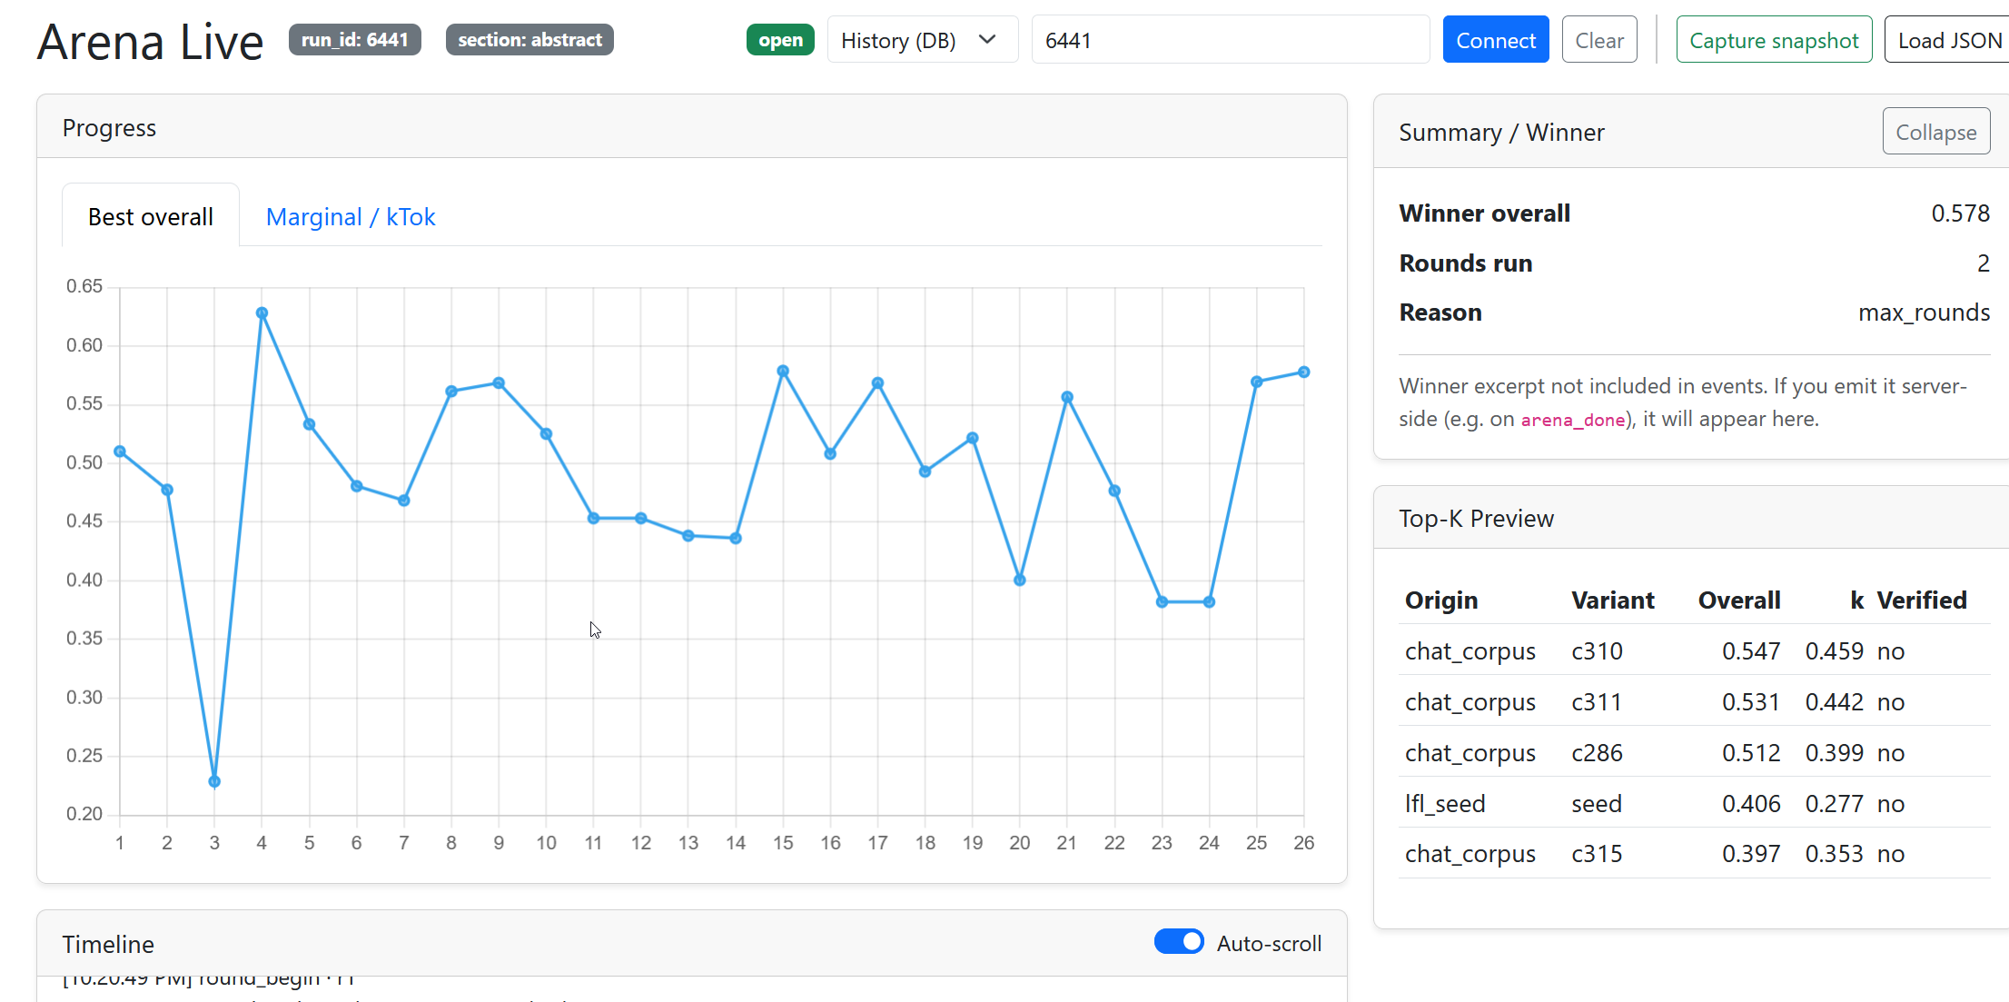Viewport: 2009px width, 1002px height.
Task: Click the Connect button
Action: tap(1495, 40)
